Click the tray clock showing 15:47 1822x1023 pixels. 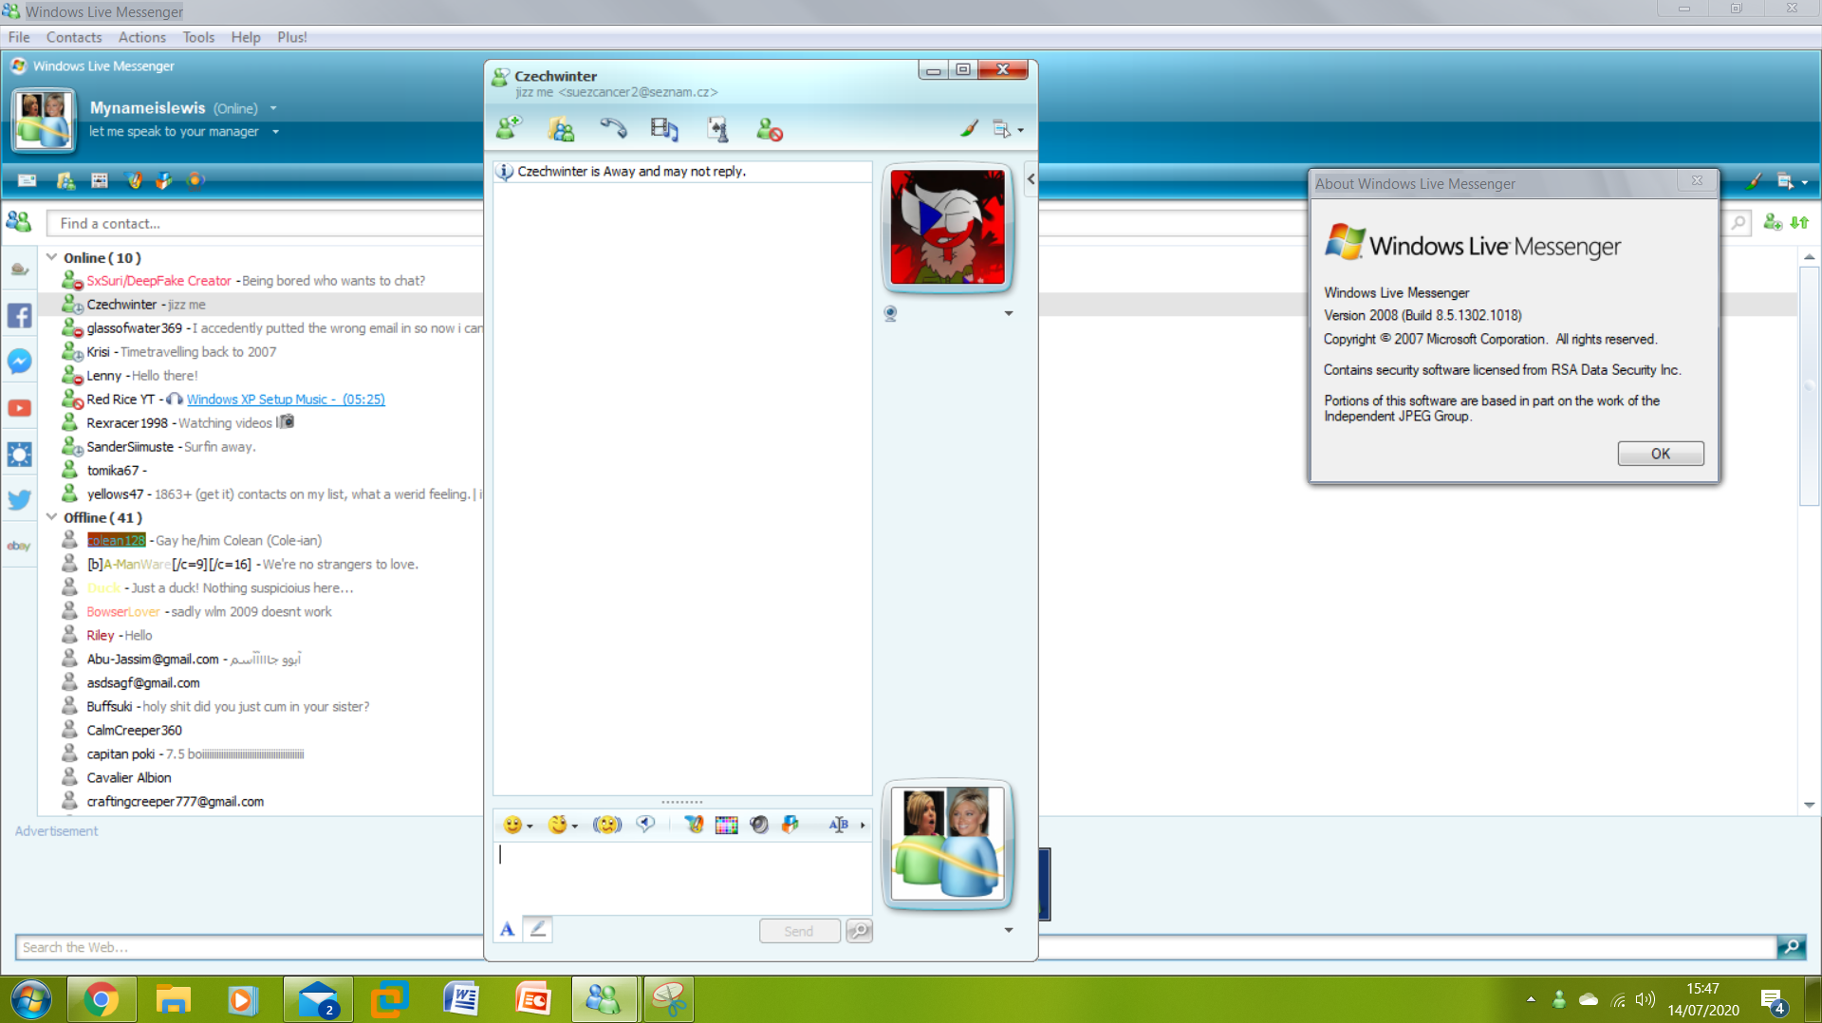click(x=1703, y=989)
